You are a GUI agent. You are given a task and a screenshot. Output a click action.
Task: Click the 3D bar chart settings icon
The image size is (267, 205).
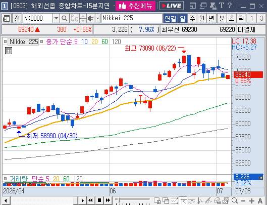(217, 201)
